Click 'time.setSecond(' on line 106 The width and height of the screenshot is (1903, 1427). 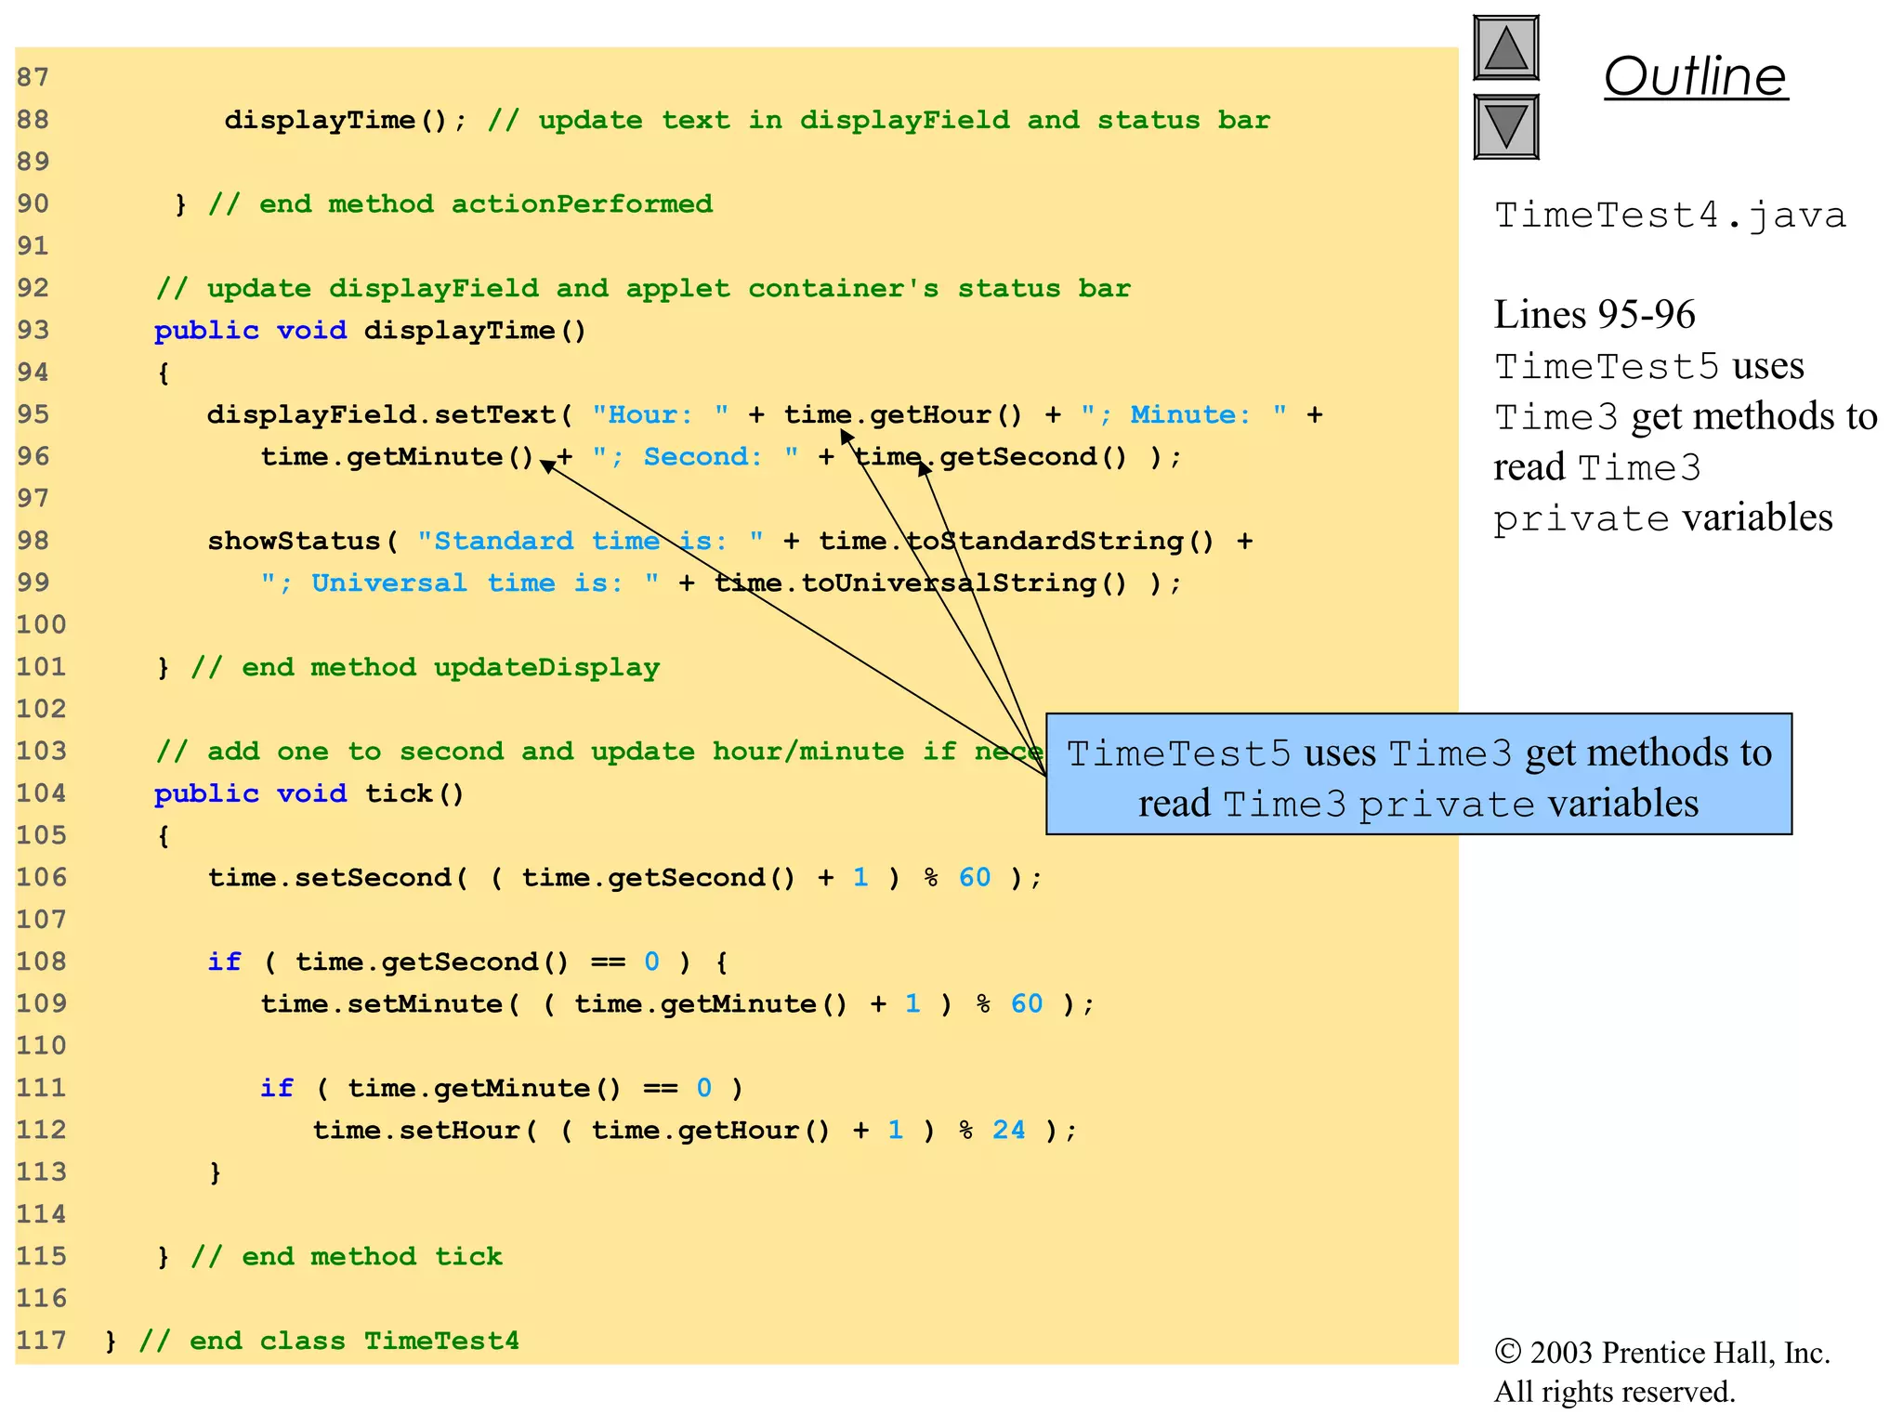click(x=338, y=878)
